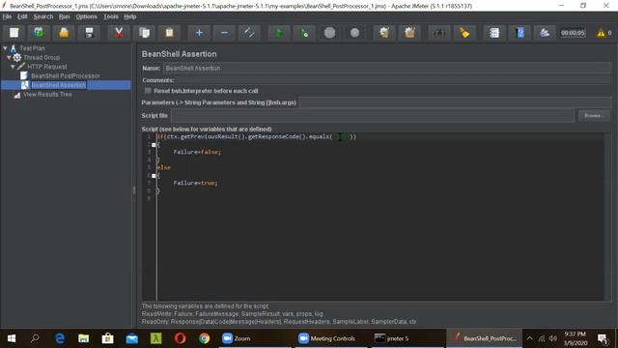Click into the Script file path field
The image size is (618, 348).
click(373, 116)
